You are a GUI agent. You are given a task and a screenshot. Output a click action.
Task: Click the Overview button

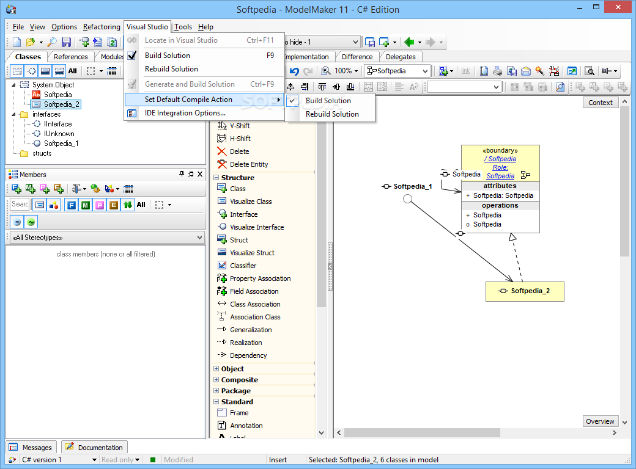(600, 421)
